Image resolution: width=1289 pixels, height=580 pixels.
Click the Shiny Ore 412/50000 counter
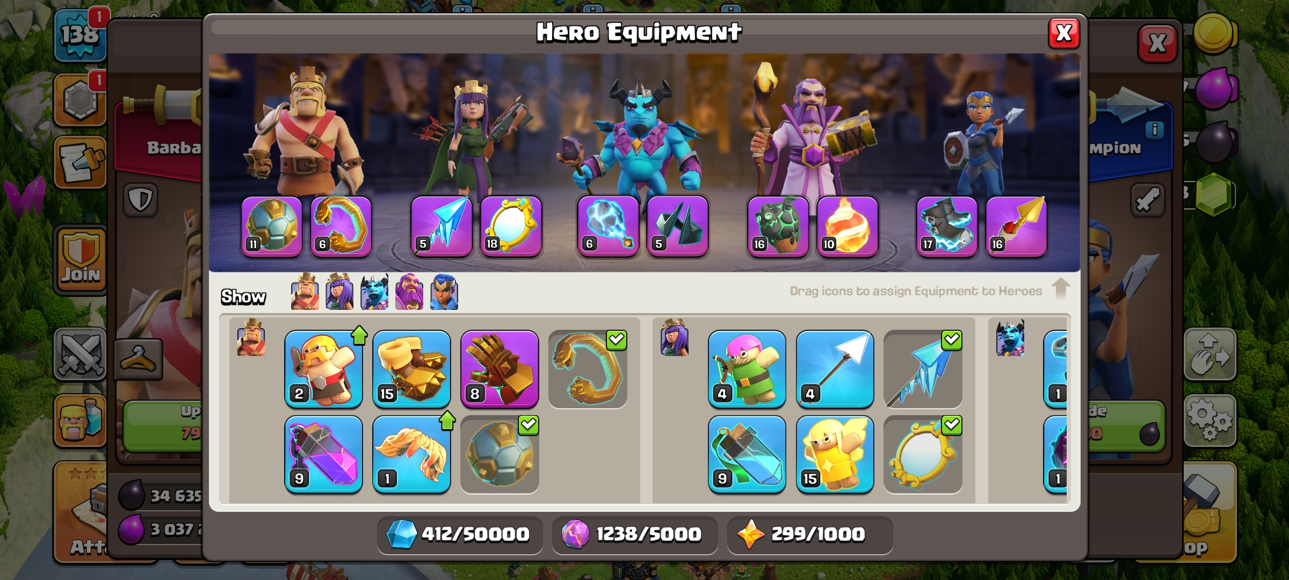pos(460,534)
